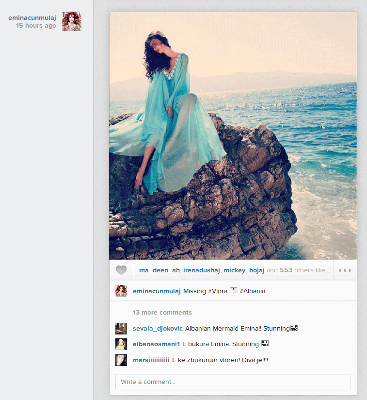
Task: Open the mickey_bojaj liker profile
Action: pos(244,270)
